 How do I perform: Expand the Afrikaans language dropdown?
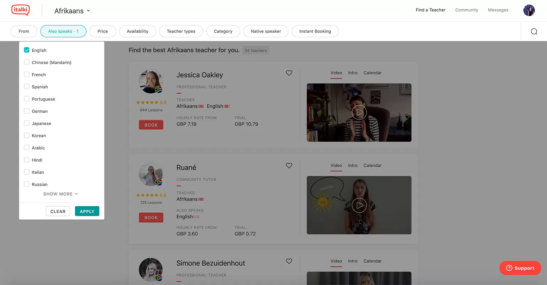(x=72, y=11)
